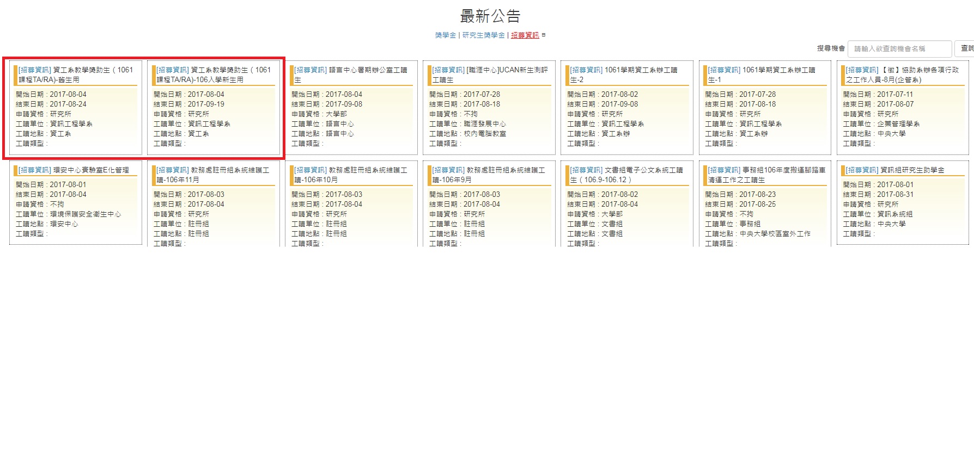This screenshot has height=471, width=974.
Task: Select the 招募資訊 tab link
Action: [525, 35]
